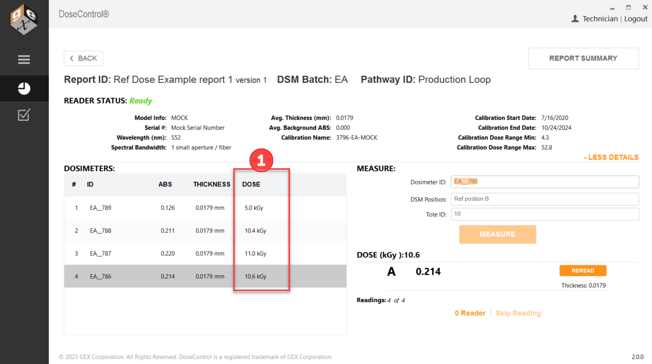The height and width of the screenshot is (364, 652).
Task: Click the spectral bandwidth value
Action: (201, 147)
